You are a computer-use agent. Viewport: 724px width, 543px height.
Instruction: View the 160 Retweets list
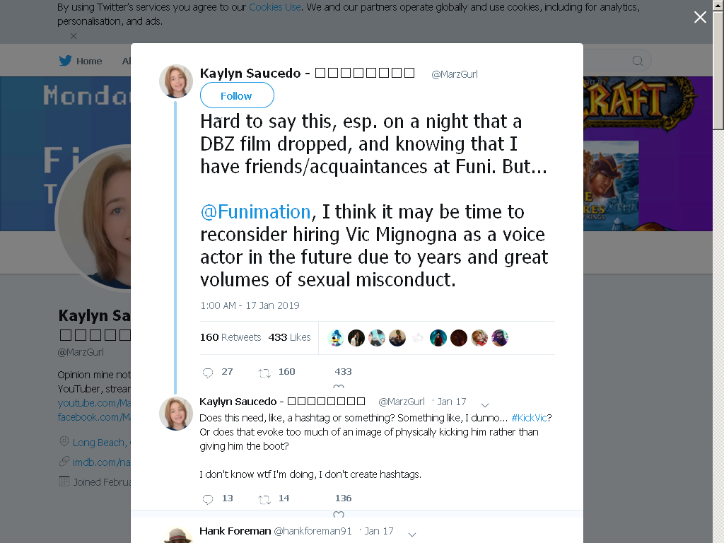click(230, 337)
